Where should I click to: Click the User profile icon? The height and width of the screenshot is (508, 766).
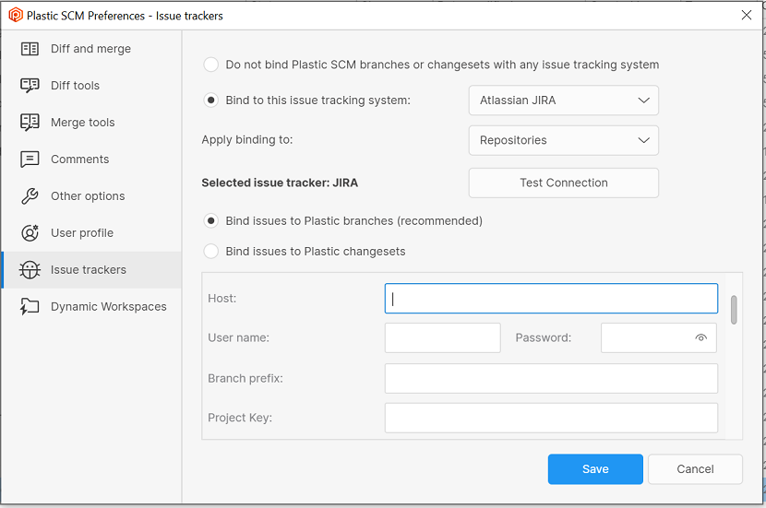[x=30, y=233]
